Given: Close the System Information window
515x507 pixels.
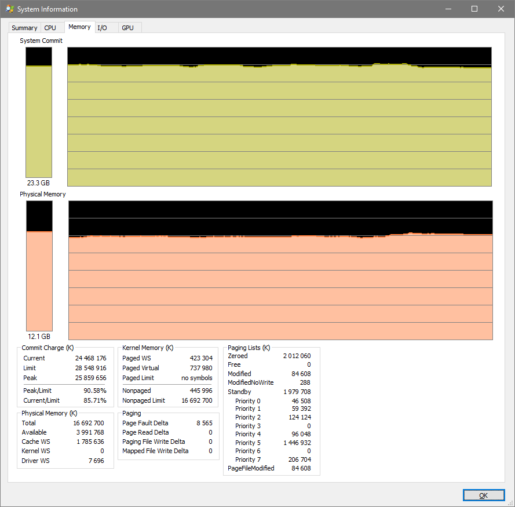Looking at the screenshot, I should pyautogui.click(x=501, y=9).
